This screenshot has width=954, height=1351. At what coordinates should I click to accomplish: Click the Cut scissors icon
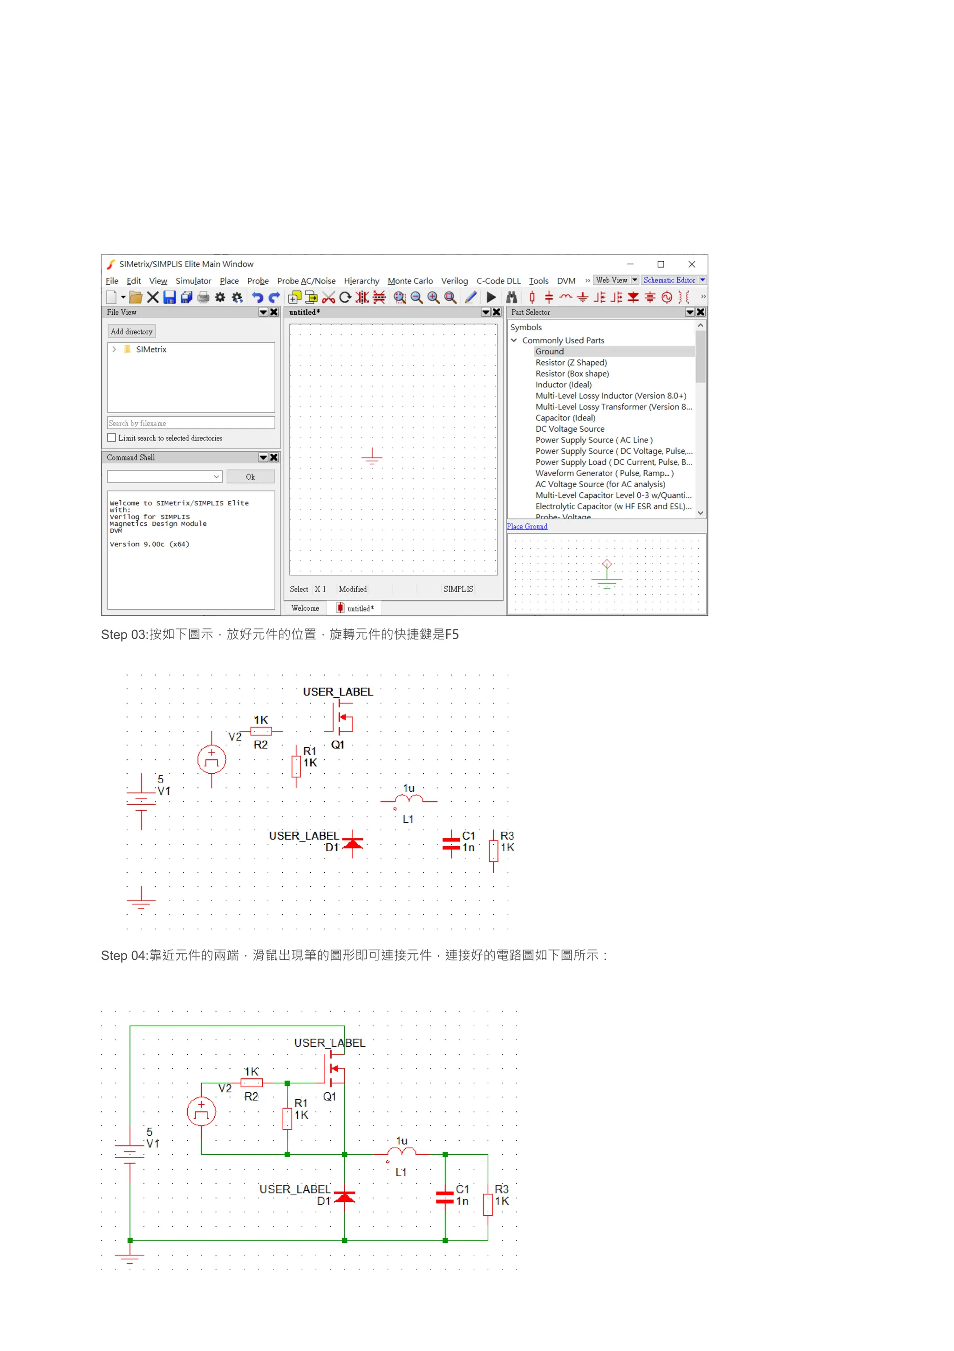pos(328,298)
